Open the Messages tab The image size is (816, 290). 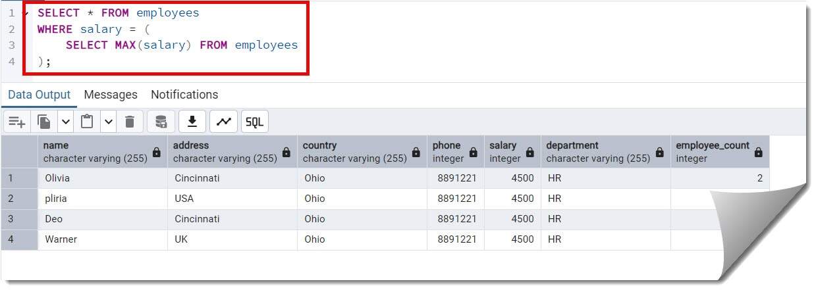click(x=111, y=95)
